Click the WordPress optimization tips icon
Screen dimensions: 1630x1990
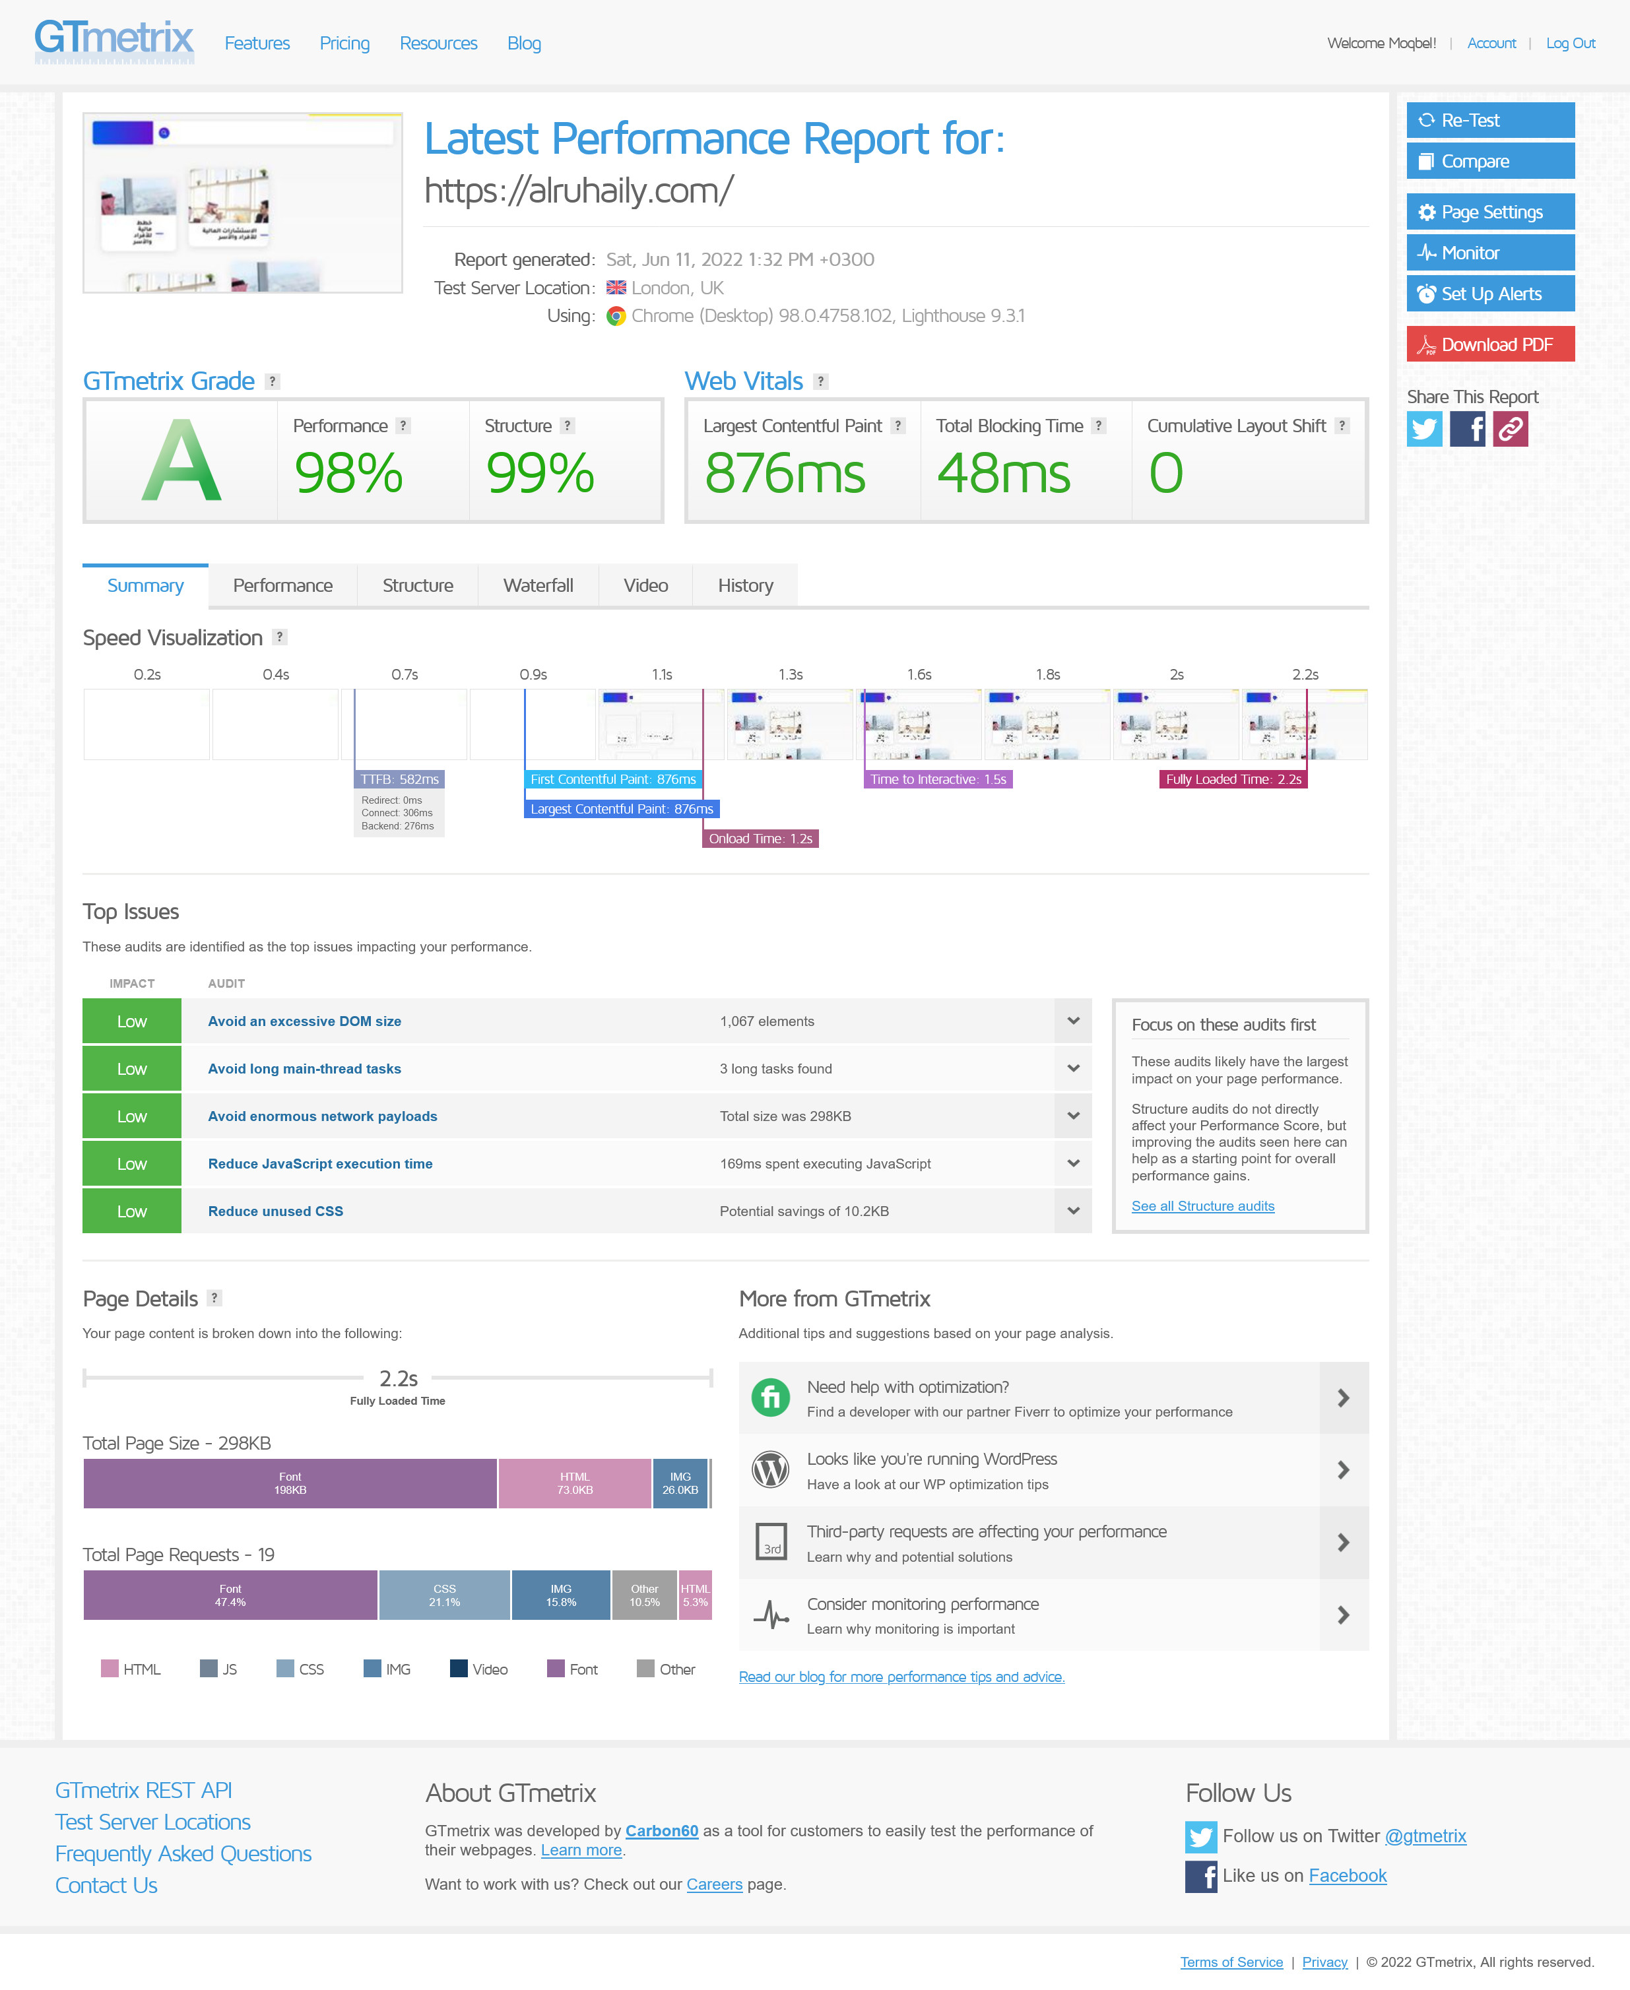click(x=770, y=1470)
